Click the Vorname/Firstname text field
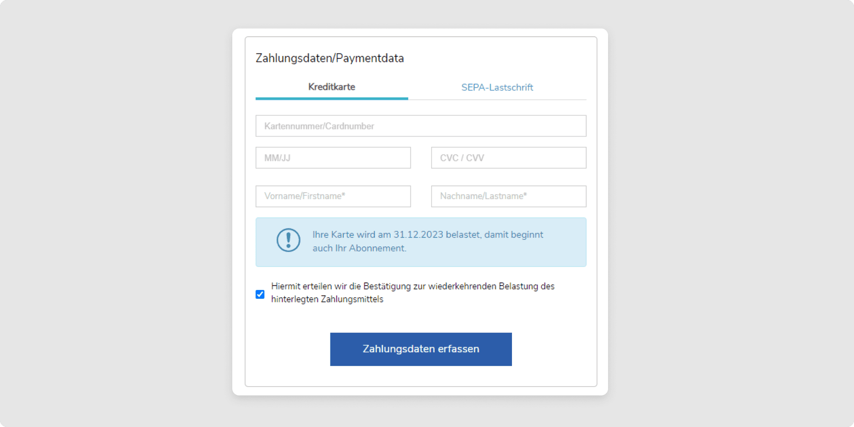 [333, 196]
